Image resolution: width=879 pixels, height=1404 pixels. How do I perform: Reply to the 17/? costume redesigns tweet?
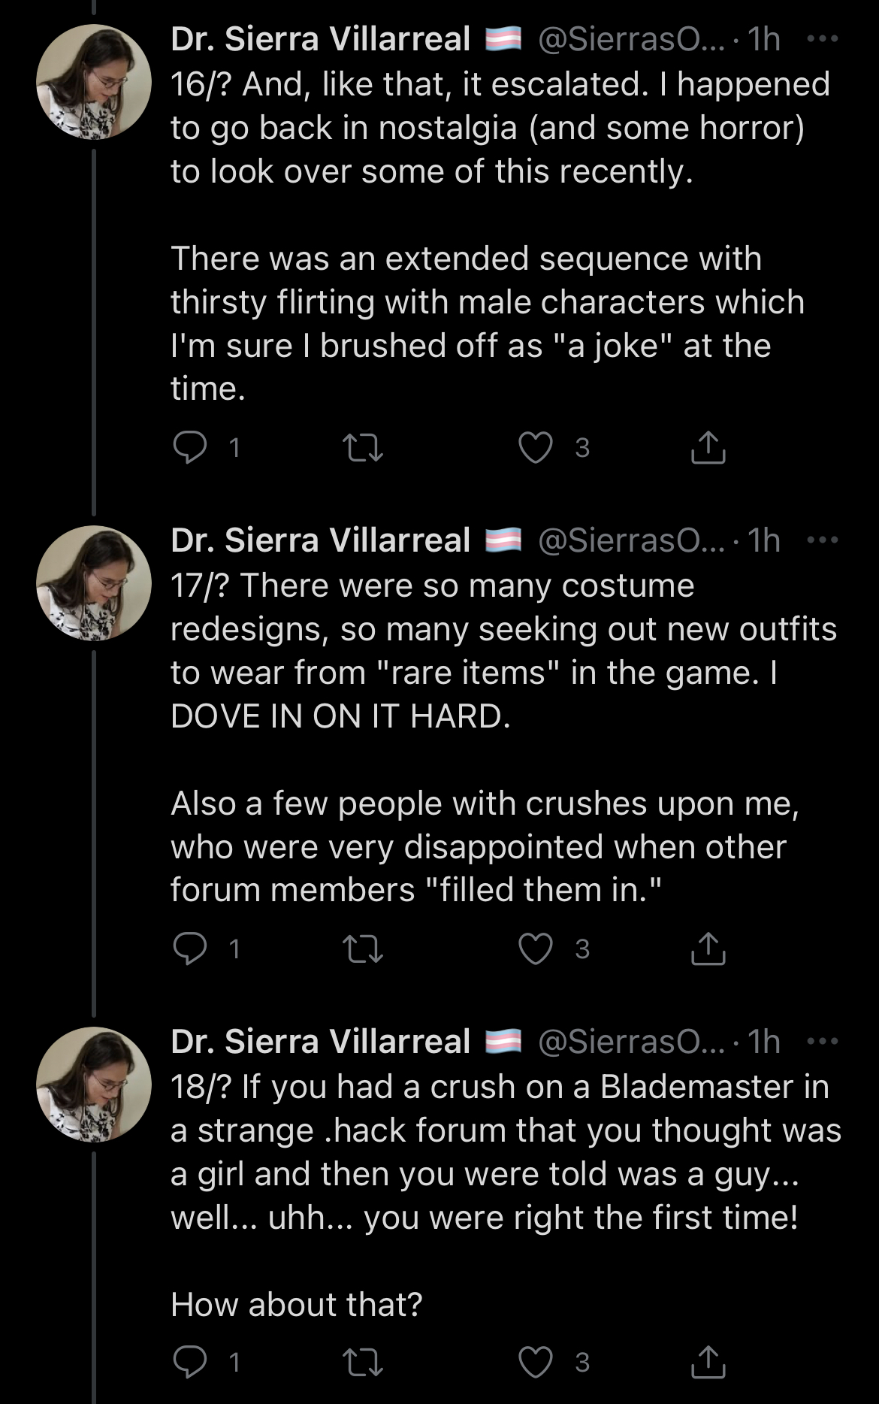coord(190,949)
